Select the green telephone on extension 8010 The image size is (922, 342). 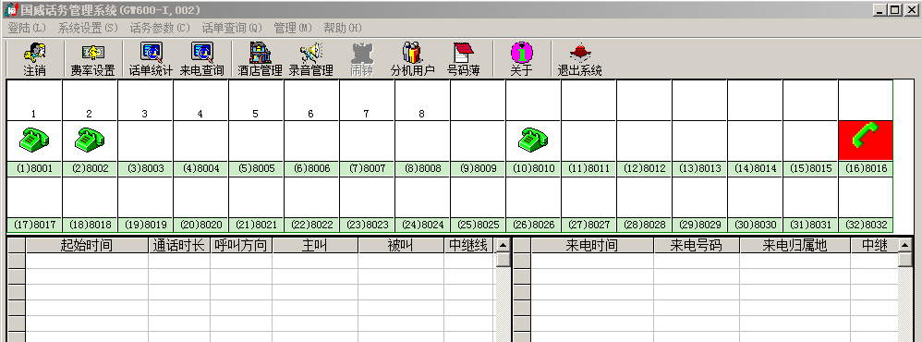click(x=533, y=140)
